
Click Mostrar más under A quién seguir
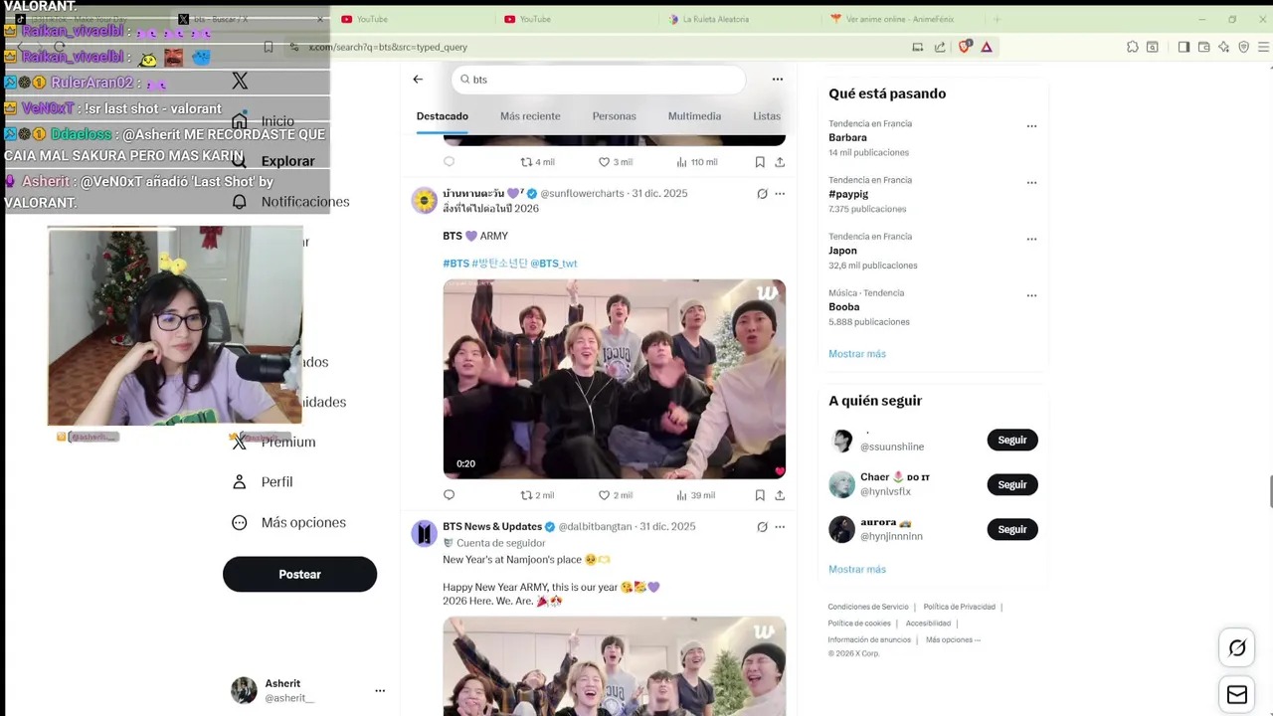pos(857,570)
